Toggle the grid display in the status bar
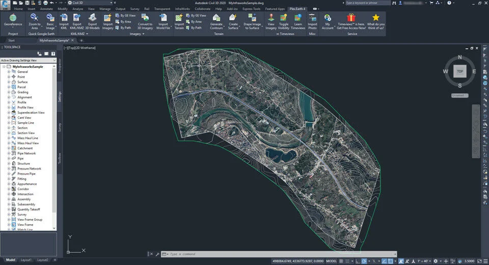This screenshot has height=265, width=489. [341, 261]
